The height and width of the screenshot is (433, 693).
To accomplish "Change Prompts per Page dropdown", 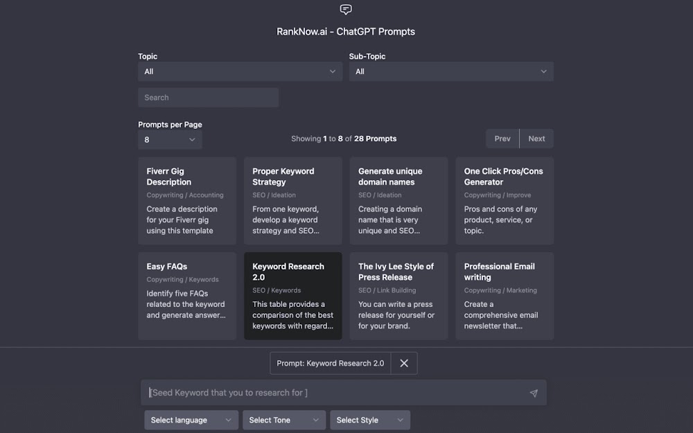I will tap(170, 139).
